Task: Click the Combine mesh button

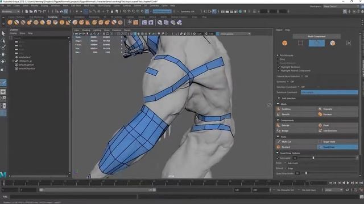Action: [296, 109]
